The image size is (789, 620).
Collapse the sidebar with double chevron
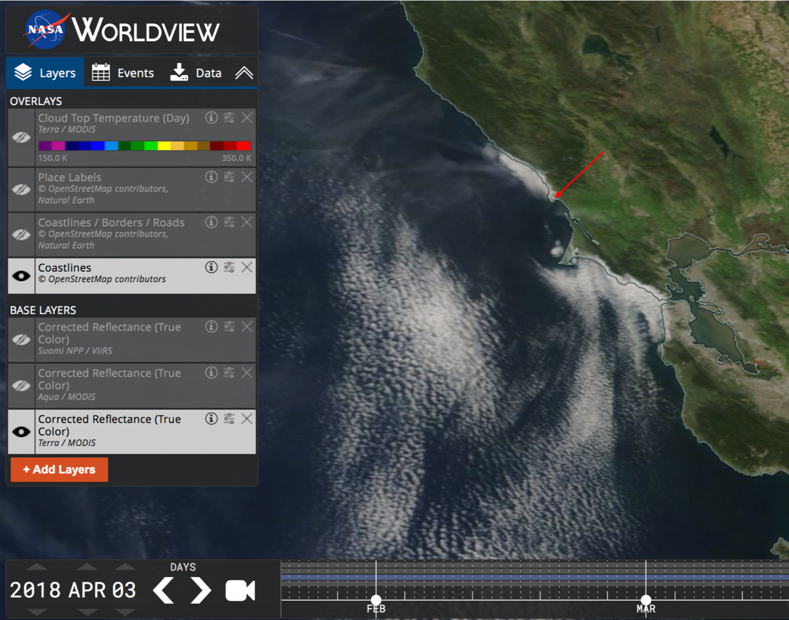click(x=244, y=73)
